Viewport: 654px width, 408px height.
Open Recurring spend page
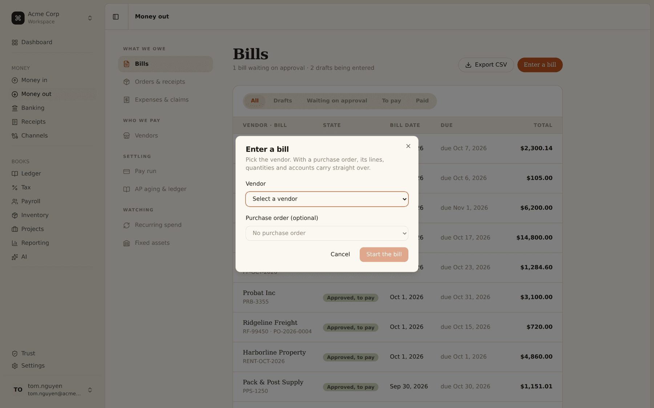165,225
